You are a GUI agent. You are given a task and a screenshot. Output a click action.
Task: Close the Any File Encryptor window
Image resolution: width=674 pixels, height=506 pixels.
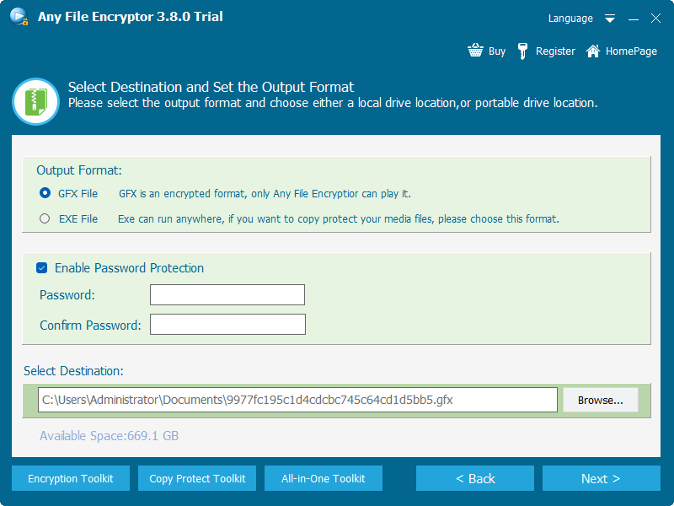coord(655,18)
